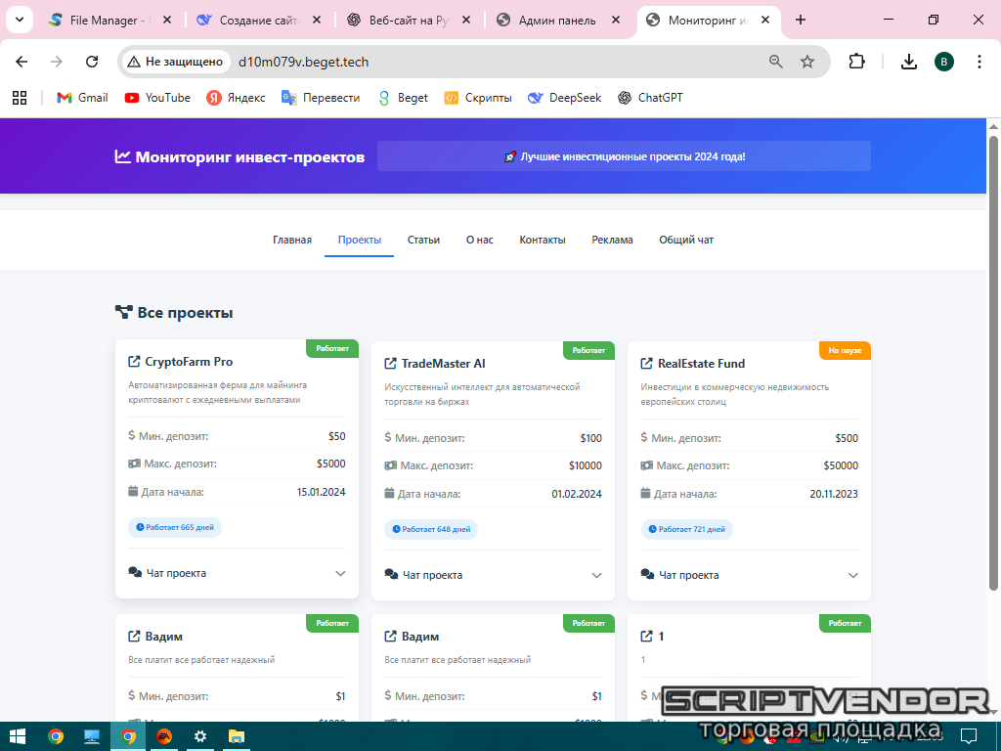This screenshot has height=751, width=1001.
Task: Switch to the Админ панель browser tab
Action: click(x=557, y=21)
